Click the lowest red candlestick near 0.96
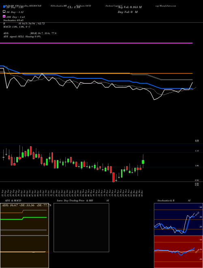This screenshot has height=268, width=203. [113, 177]
